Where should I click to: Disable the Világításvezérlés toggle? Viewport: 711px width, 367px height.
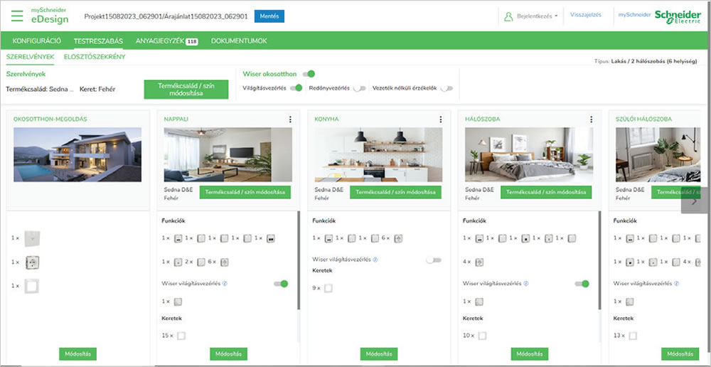[x=296, y=88]
